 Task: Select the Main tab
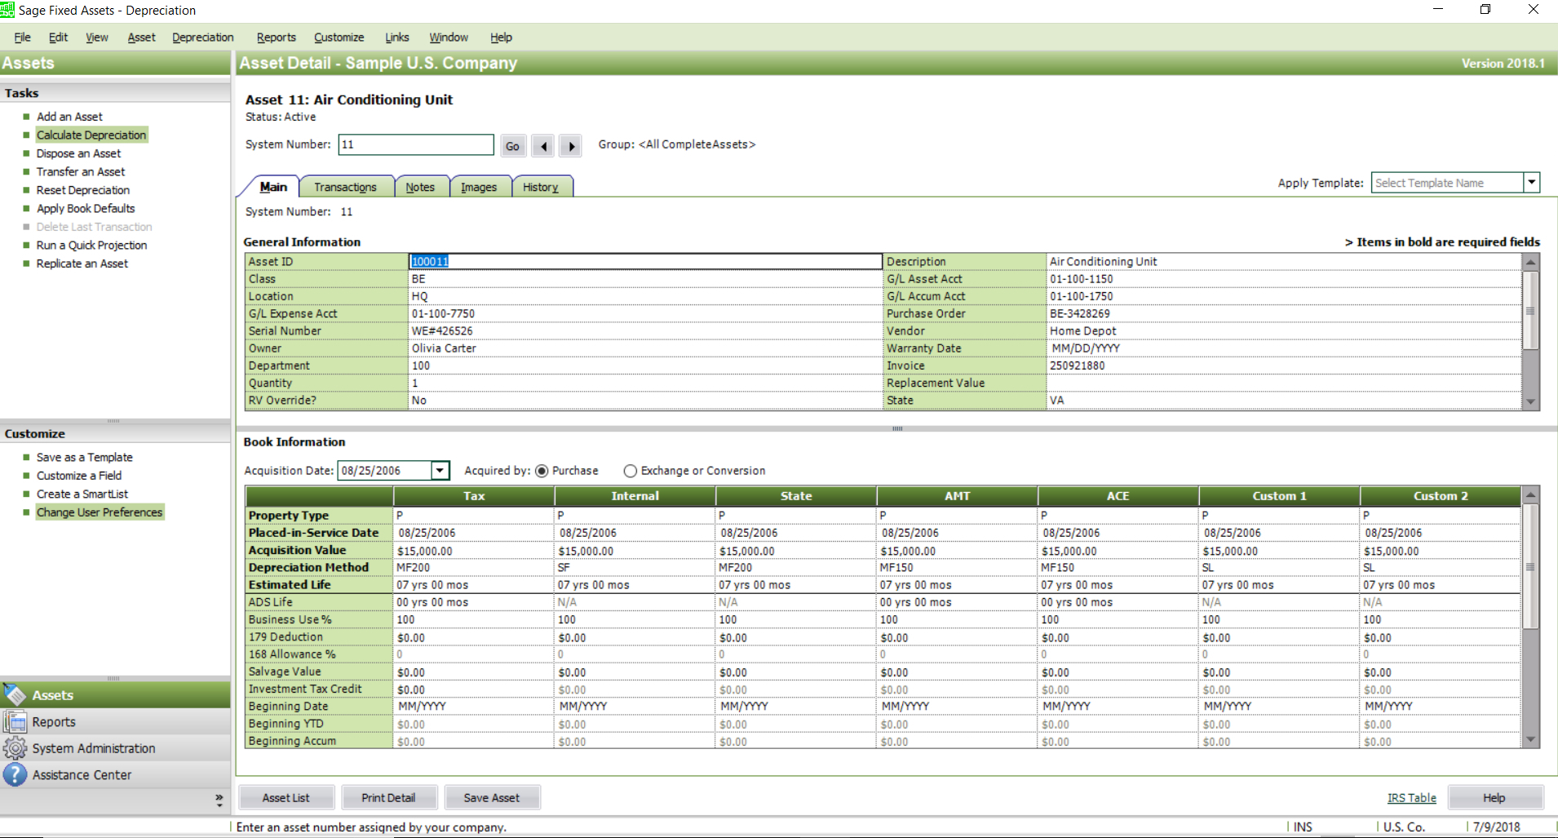(273, 187)
